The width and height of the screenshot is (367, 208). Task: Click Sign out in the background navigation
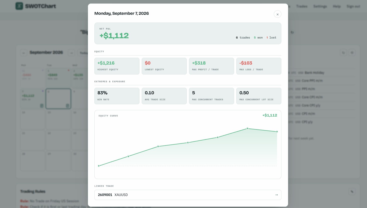pos(353,6)
